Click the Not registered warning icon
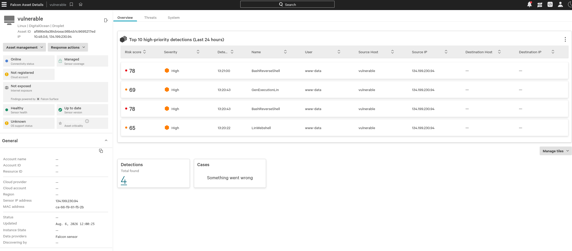Image resolution: width=572 pixels, height=251 pixels. (x=7, y=74)
